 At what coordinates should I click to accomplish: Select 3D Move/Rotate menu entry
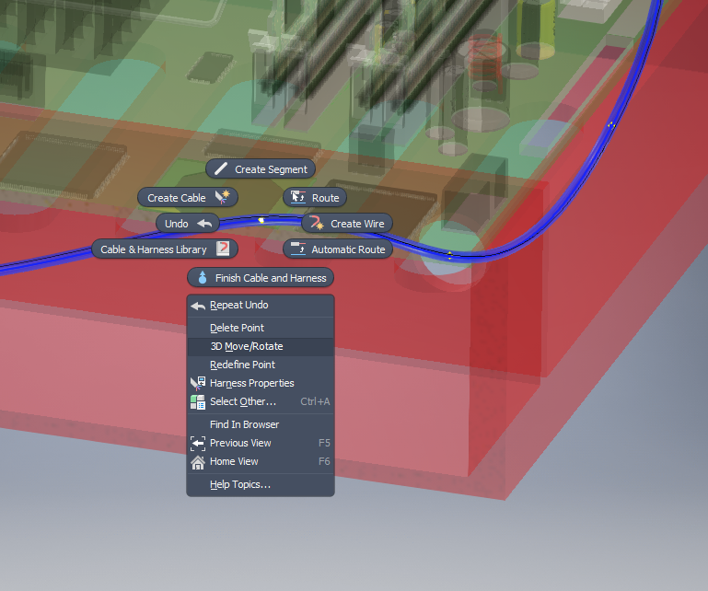[x=261, y=346]
